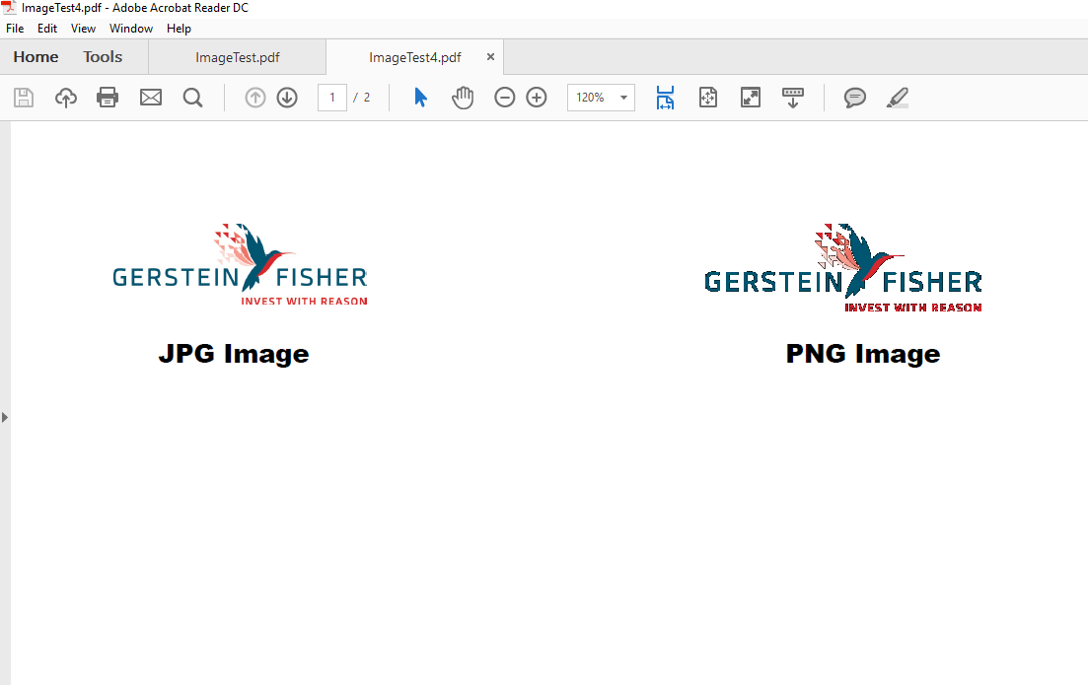Screen dimensions: 1088x685
Task: Select the arrow selection tool
Action: point(420,98)
